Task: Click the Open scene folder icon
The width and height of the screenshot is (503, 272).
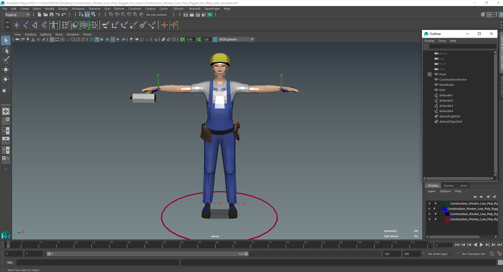Action: [x=45, y=15]
